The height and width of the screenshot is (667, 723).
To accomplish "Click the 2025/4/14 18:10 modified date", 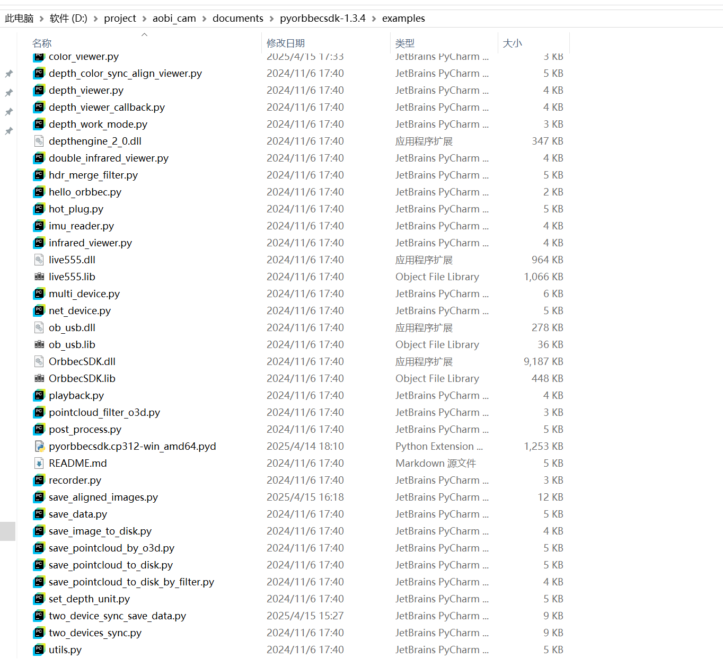I will coord(305,446).
